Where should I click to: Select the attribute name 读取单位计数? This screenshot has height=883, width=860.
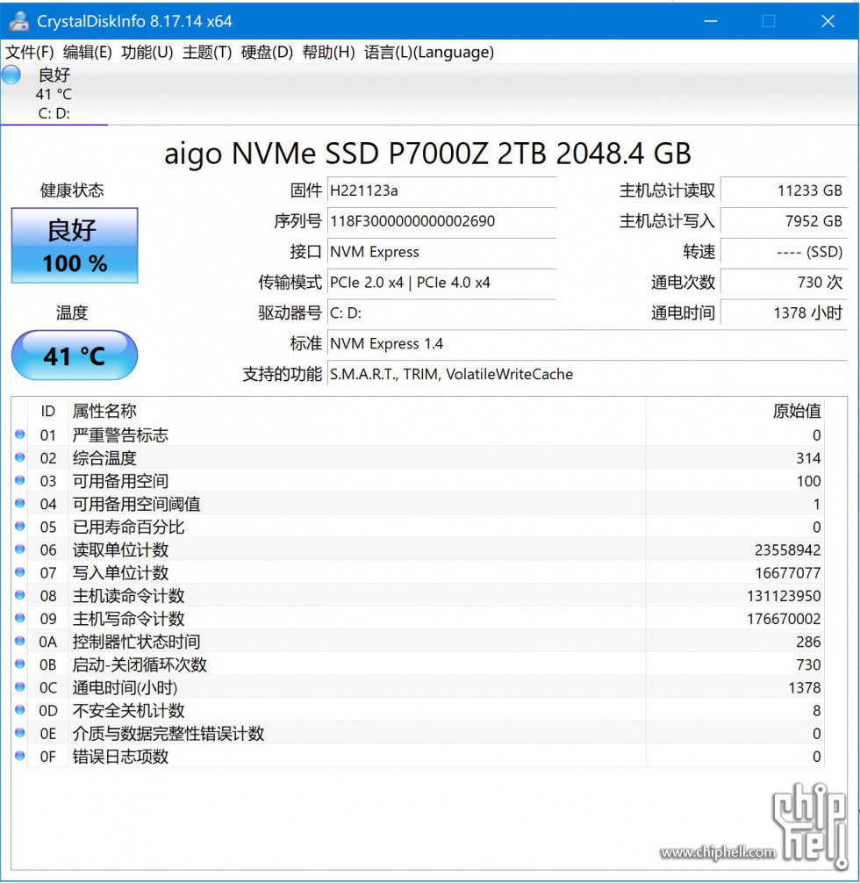120,550
